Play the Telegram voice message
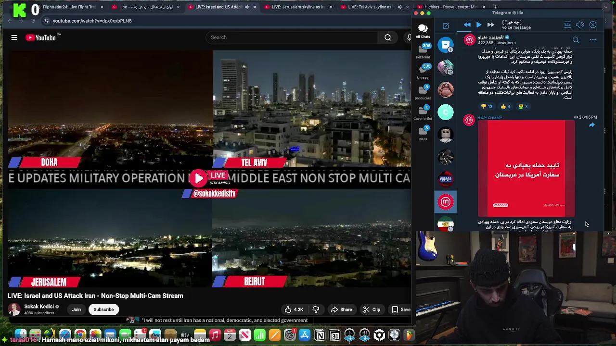 [x=479, y=25]
